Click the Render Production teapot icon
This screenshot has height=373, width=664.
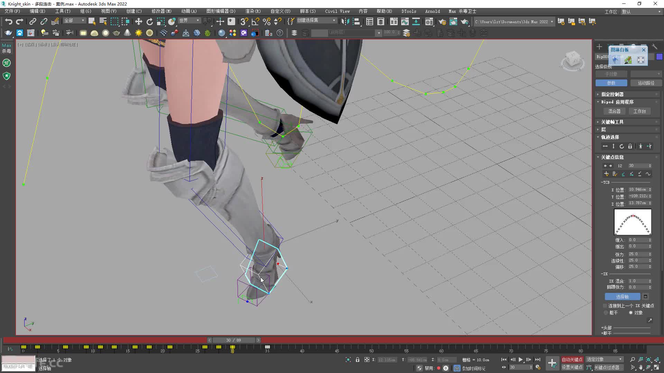coord(464,21)
